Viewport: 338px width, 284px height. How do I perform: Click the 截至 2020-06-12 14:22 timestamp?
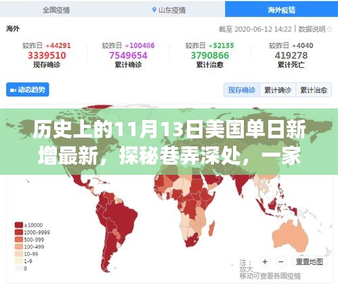[x=255, y=29]
